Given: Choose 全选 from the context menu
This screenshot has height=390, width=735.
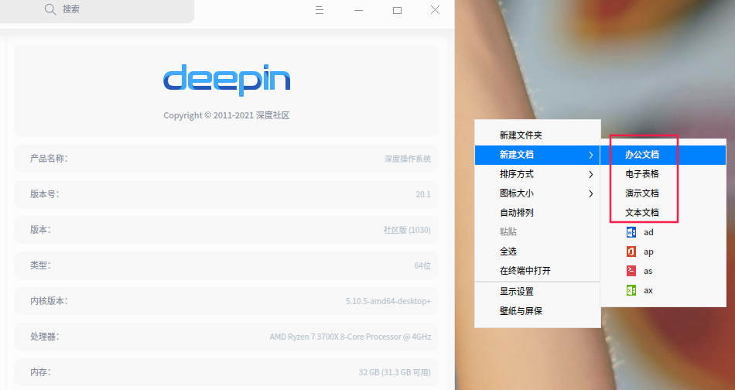Looking at the screenshot, I should pos(538,251).
